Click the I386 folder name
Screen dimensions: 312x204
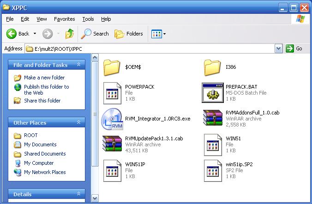pyautogui.click(x=231, y=67)
